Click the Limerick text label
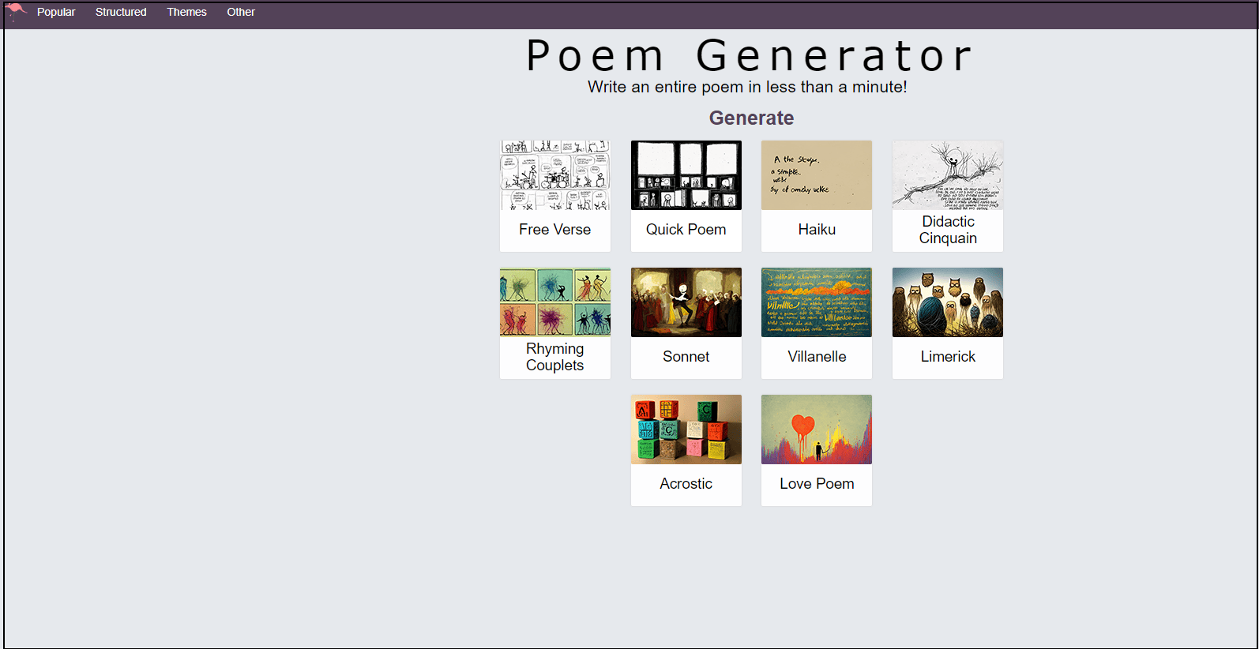Viewport: 1259px width, 649px height. pyautogui.click(x=948, y=357)
